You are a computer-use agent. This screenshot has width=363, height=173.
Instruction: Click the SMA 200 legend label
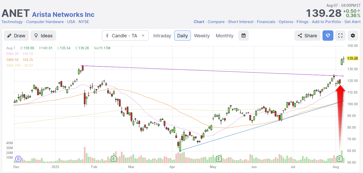click(x=19, y=65)
